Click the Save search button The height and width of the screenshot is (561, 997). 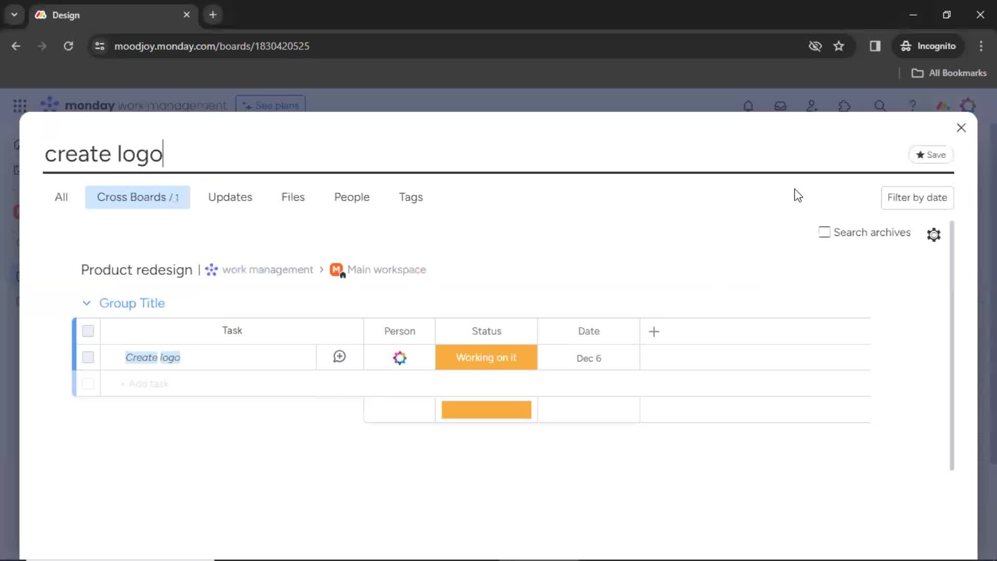pos(931,155)
